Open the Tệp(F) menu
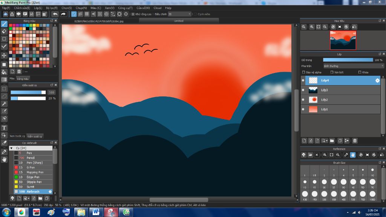Viewport: 386px width, 217px height. point(6,8)
